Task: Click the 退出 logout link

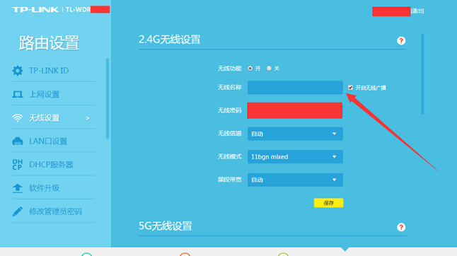Action: click(x=417, y=11)
